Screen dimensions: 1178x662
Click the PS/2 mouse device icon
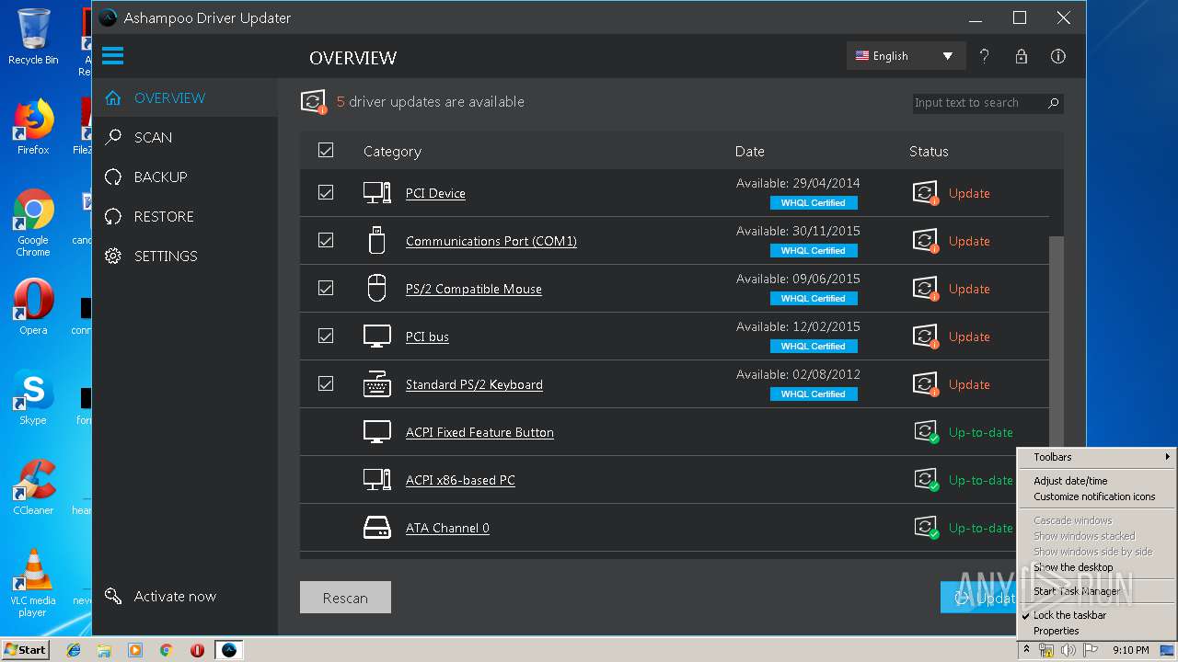pos(376,289)
